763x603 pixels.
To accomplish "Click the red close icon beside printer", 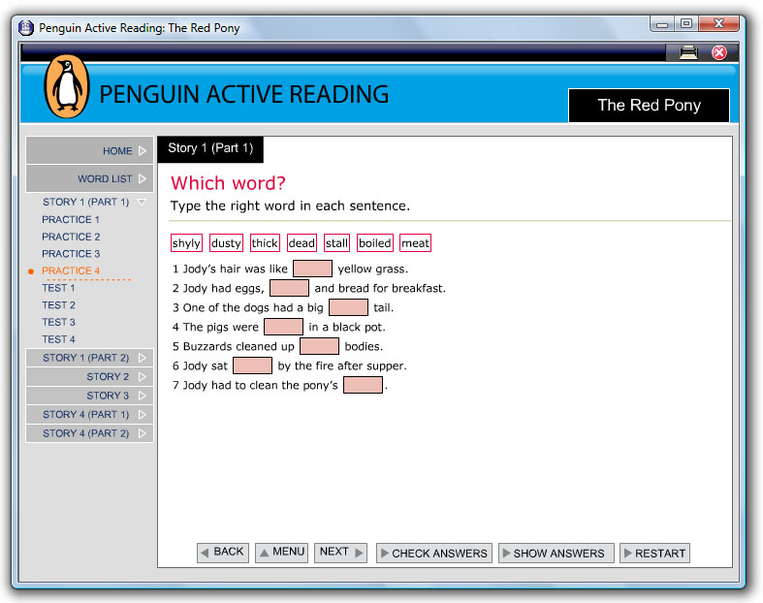I will coord(719,52).
